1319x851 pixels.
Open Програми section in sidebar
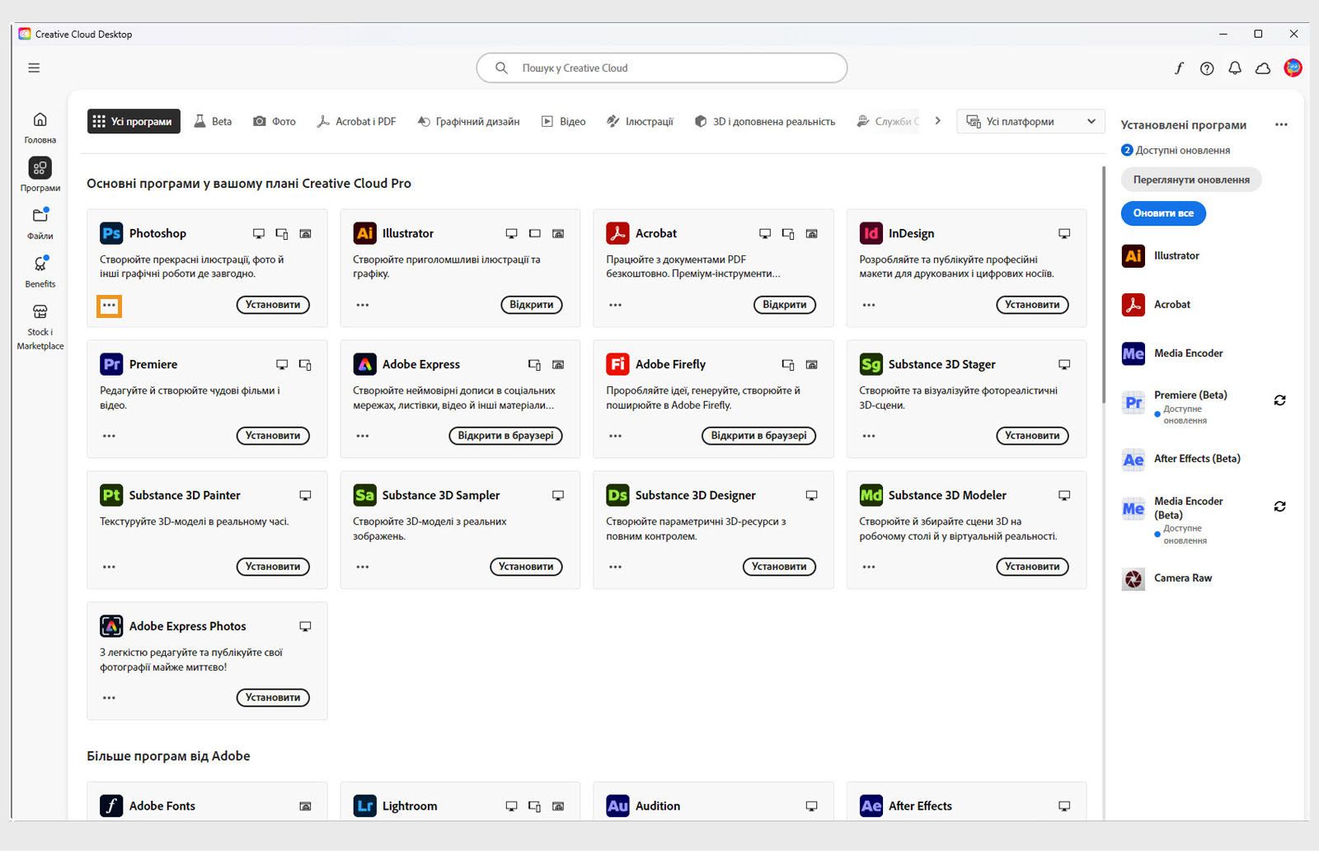pyautogui.click(x=40, y=175)
